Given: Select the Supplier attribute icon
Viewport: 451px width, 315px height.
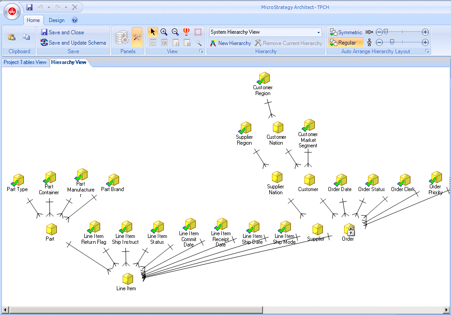Looking at the screenshot, I should click(x=318, y=229).
